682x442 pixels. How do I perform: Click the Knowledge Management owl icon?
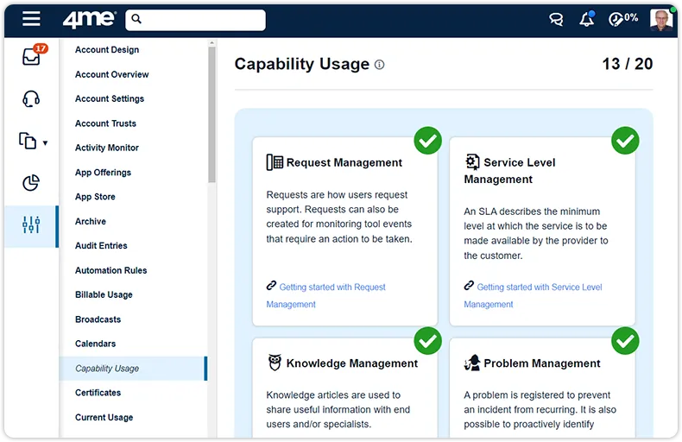click(x=275, y=363)
